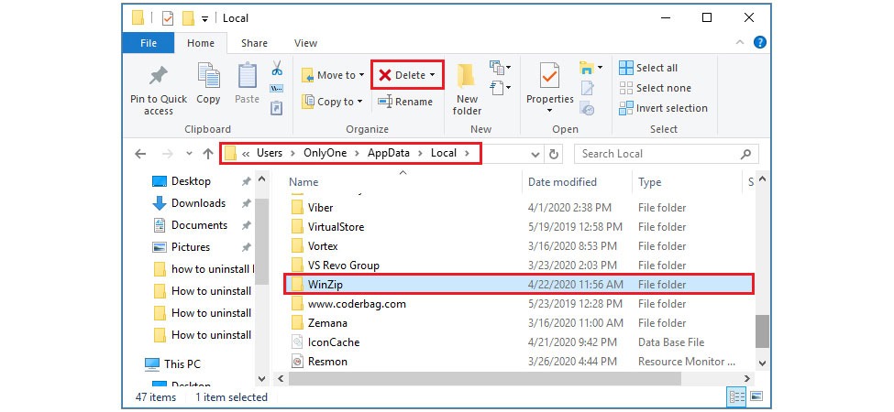Viewport: 894px width, 412px height.
Task: Click the search magnifier icon
Action: (745, 154)
